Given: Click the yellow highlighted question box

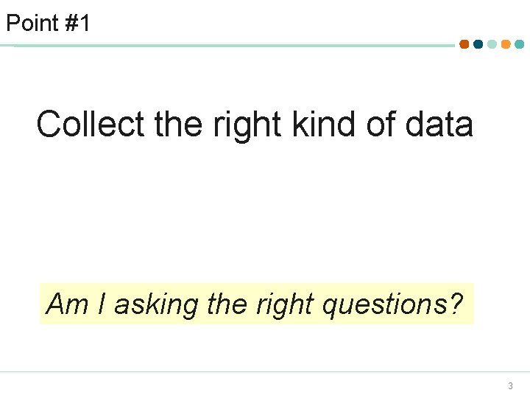Looking at the screenshot, I should [257, 304].
